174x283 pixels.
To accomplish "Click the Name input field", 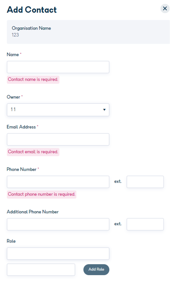I will 58,67.
